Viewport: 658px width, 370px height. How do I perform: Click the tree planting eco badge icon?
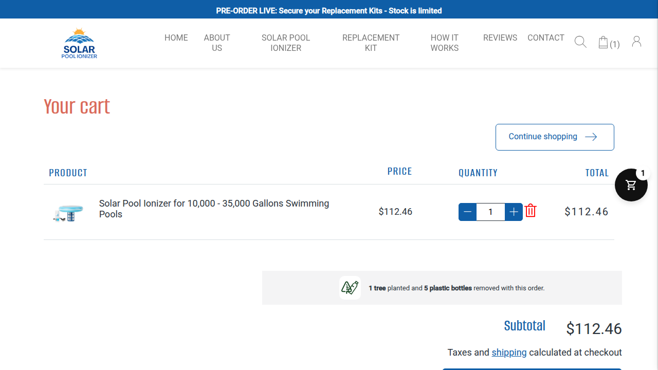(350, 288)
